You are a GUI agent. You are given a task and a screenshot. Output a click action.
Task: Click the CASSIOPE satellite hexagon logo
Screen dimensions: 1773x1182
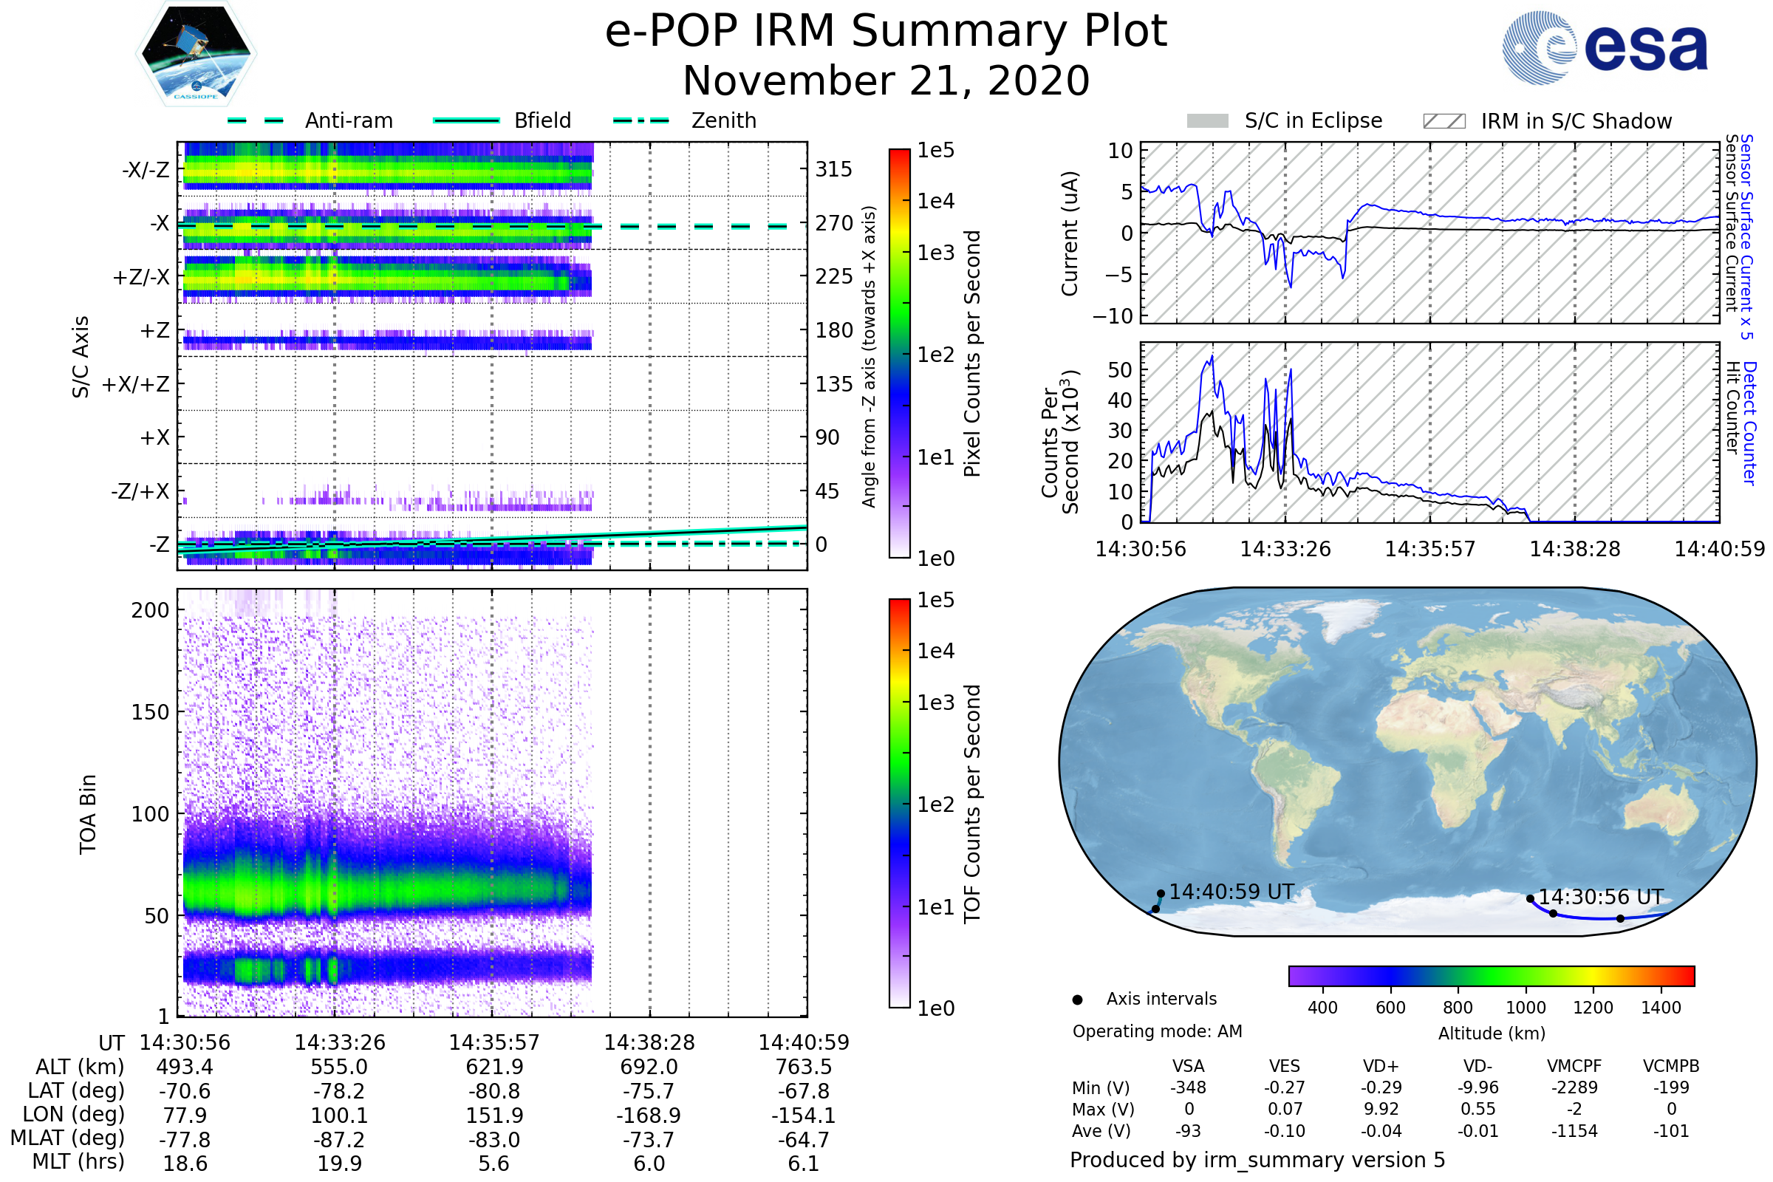coord(196,54)
